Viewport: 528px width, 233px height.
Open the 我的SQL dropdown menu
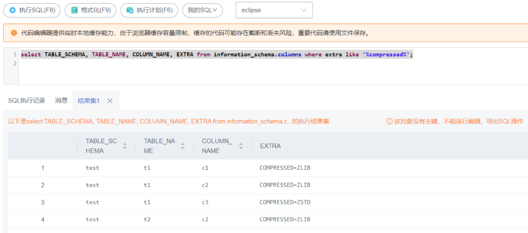(x=202, y=10)
